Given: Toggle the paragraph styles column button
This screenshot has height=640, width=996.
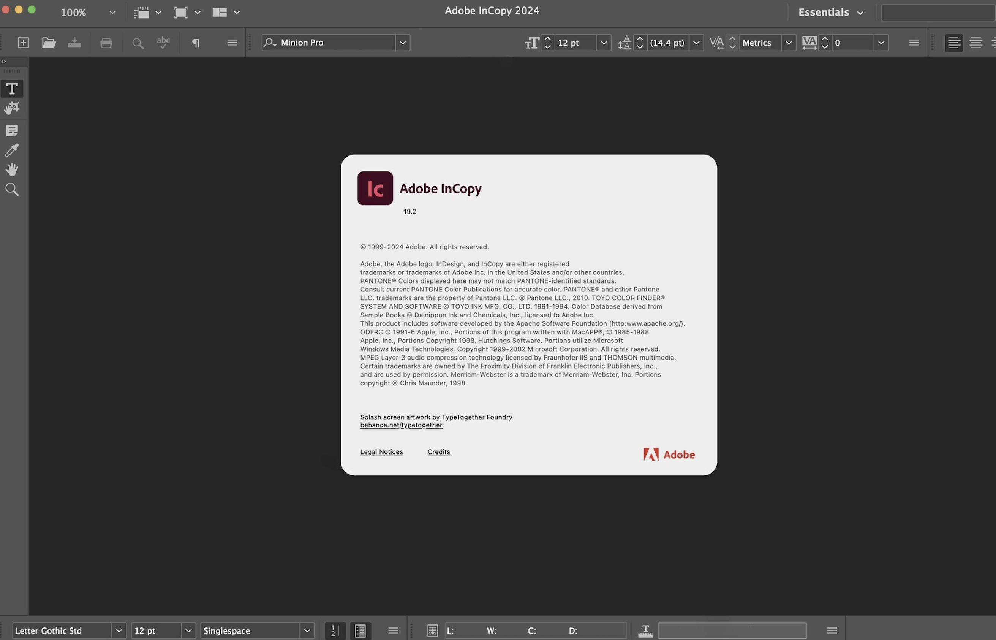Looking at the screenshot, I should pyautogui.click(x=360, y=630).
